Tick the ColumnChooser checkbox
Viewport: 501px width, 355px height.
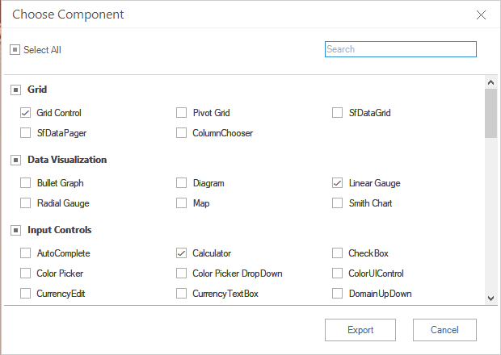[182, 133]
